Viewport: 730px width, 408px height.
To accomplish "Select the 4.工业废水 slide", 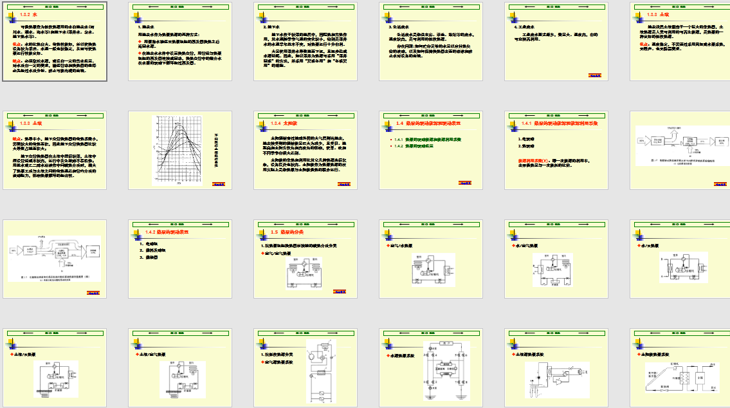I will 555,42.
